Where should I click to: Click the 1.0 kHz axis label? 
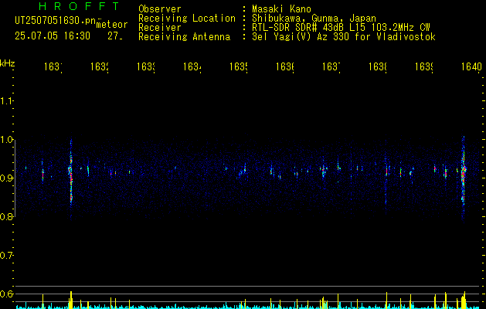click(x=6, y=140)
